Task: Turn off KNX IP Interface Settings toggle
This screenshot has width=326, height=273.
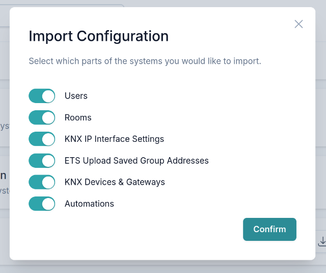Action: (42, 139)
